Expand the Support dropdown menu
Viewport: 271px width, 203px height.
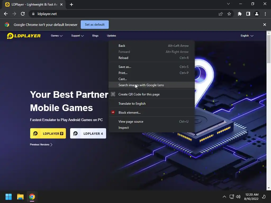pos(78,36)
